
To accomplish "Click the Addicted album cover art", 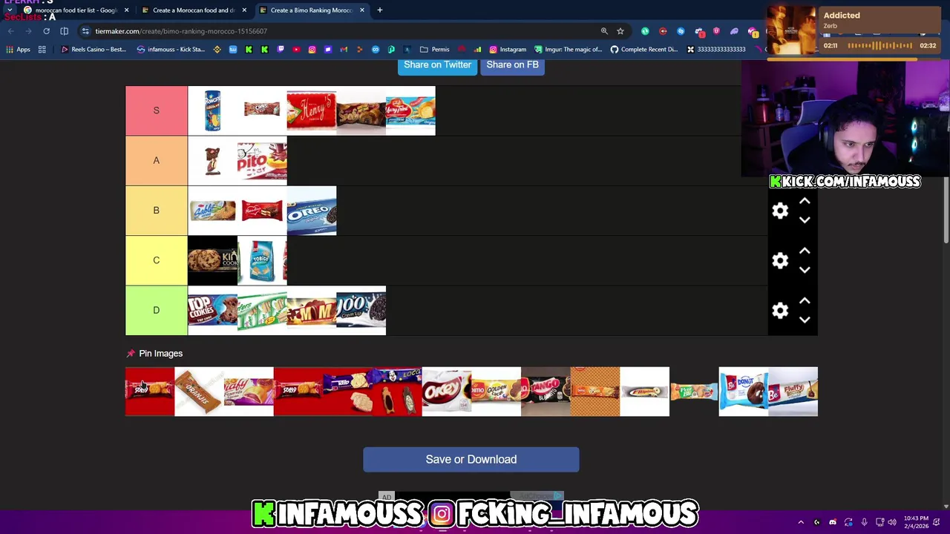I will point(792,31).
